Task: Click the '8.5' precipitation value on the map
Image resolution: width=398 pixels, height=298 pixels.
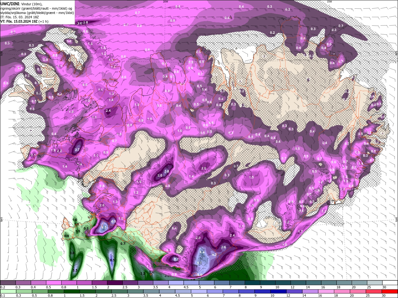Action: 112,260
